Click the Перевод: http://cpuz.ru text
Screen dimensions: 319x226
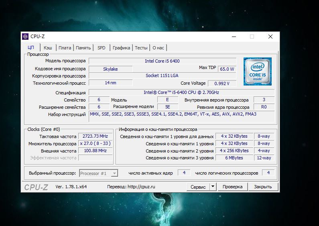131,187
